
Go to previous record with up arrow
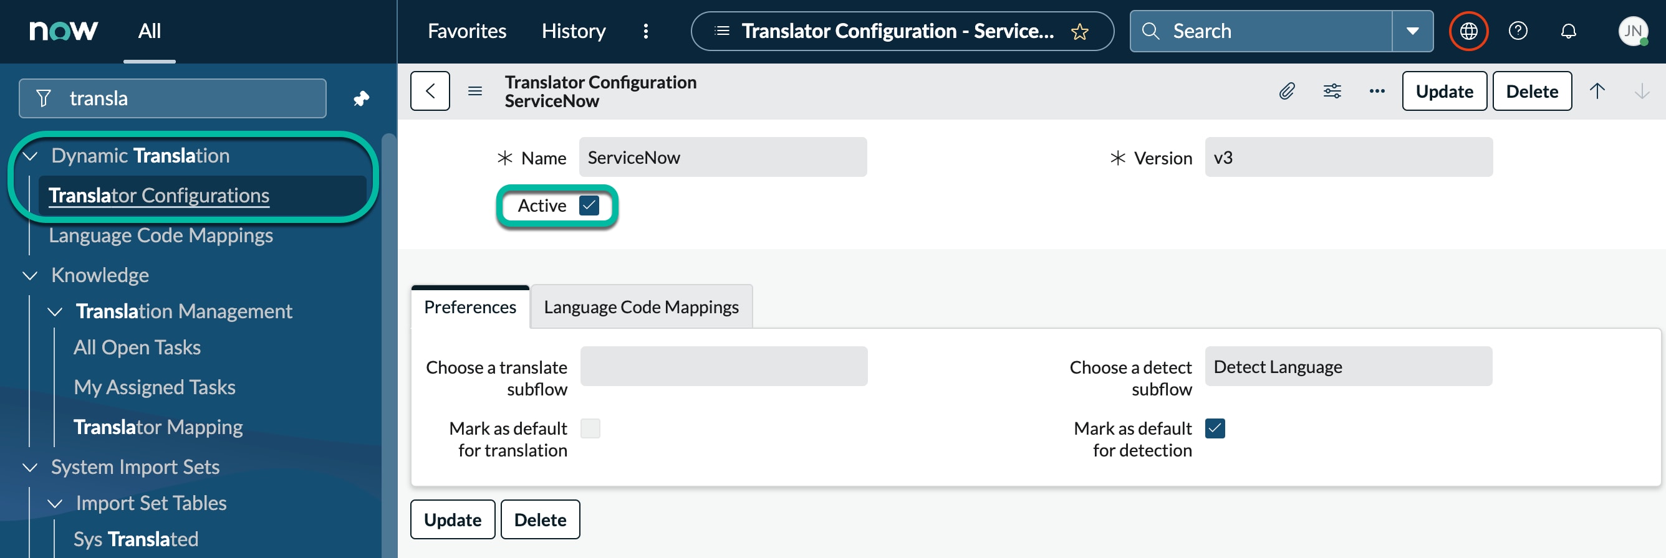tap(1597, 91)
